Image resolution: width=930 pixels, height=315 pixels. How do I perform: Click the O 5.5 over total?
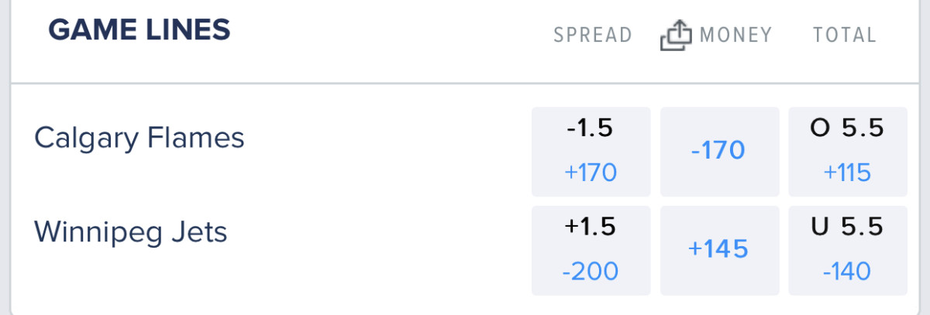pyautogui.click(x=847, y=128)
